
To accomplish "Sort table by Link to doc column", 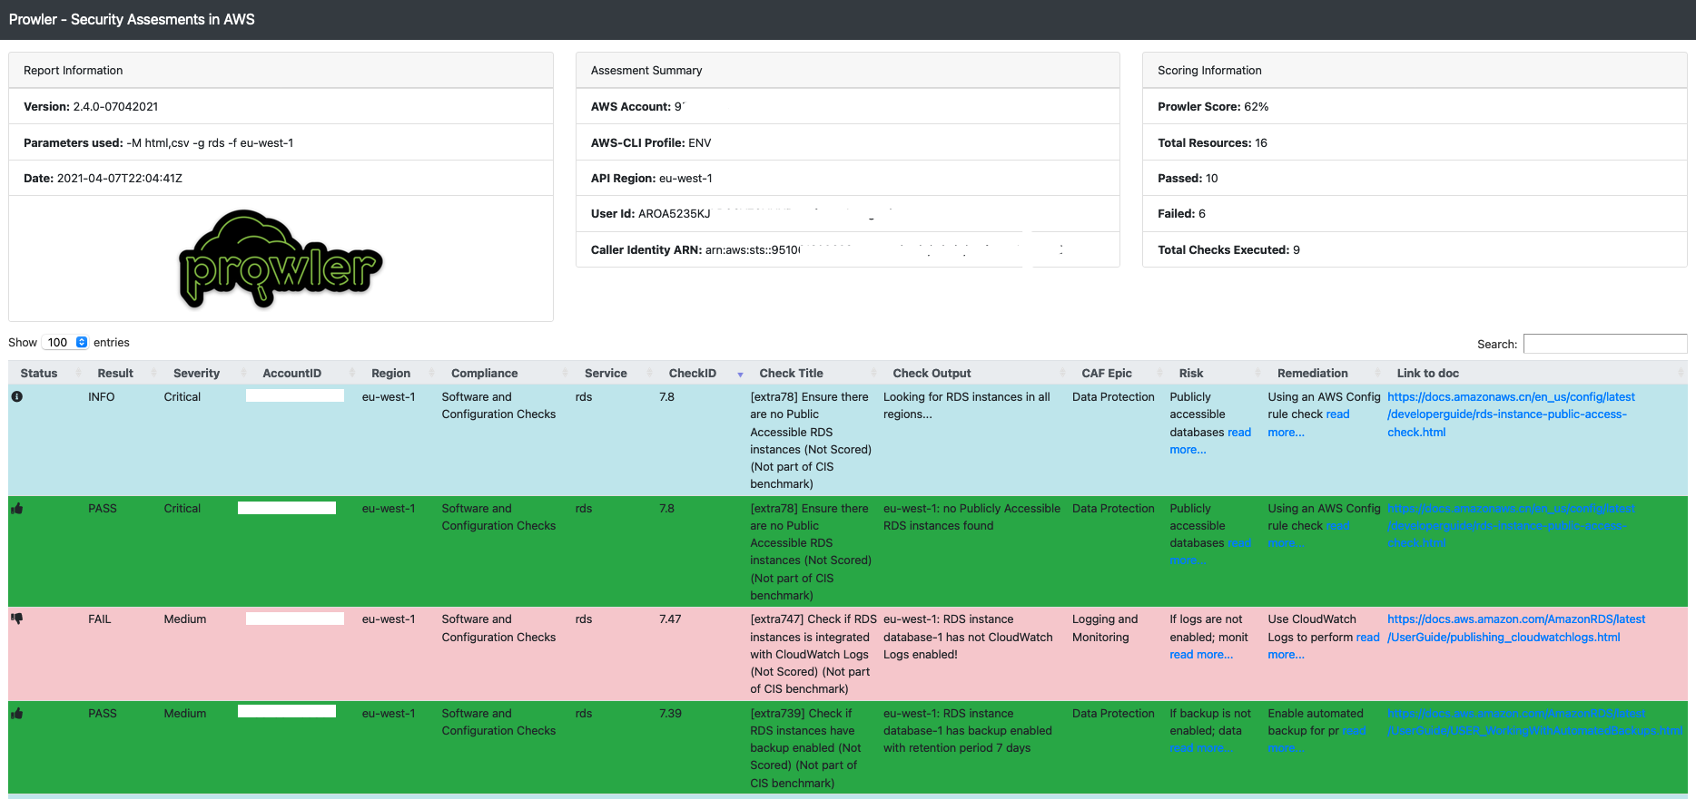I will point(1427,373).
